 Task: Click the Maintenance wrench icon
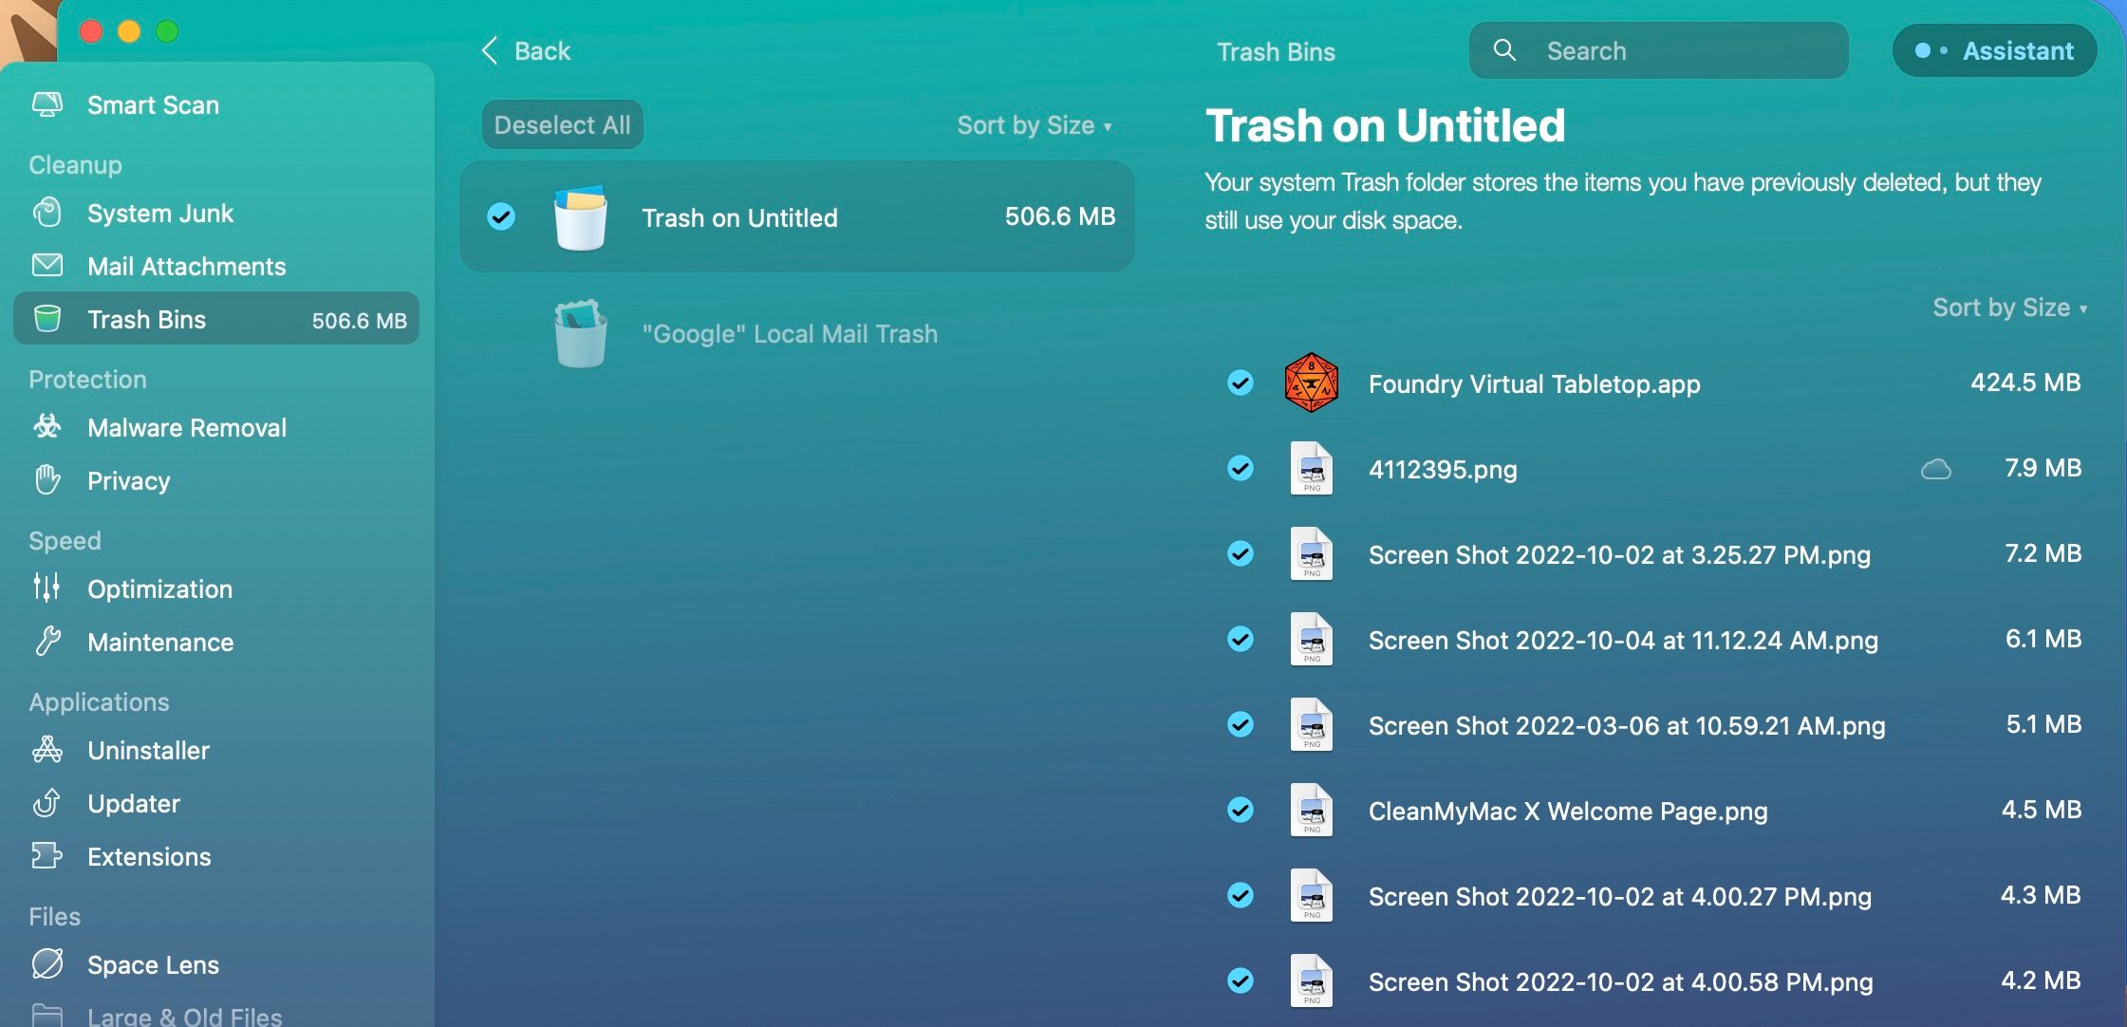tap(47, 642)
